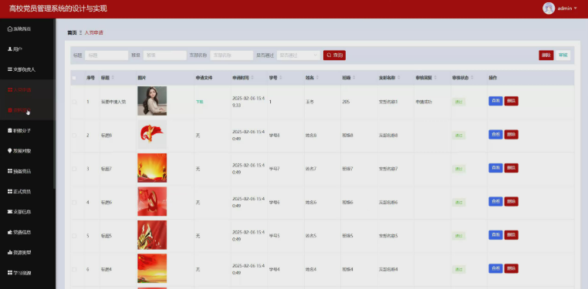Click the red 删除 button above the table
588x289 pixels.
(x=546, y=55)
